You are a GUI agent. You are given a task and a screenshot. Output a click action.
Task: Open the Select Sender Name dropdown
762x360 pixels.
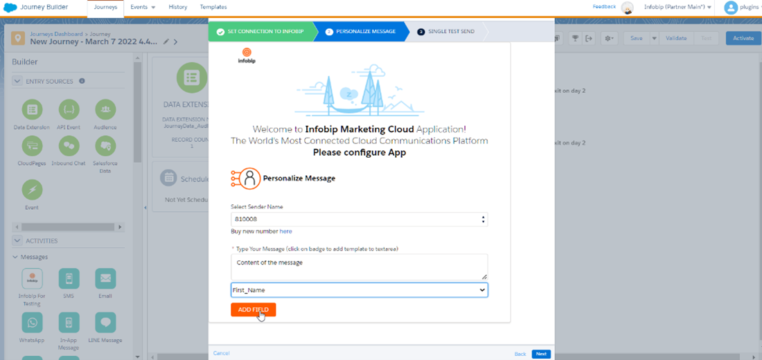pos(359,219)
